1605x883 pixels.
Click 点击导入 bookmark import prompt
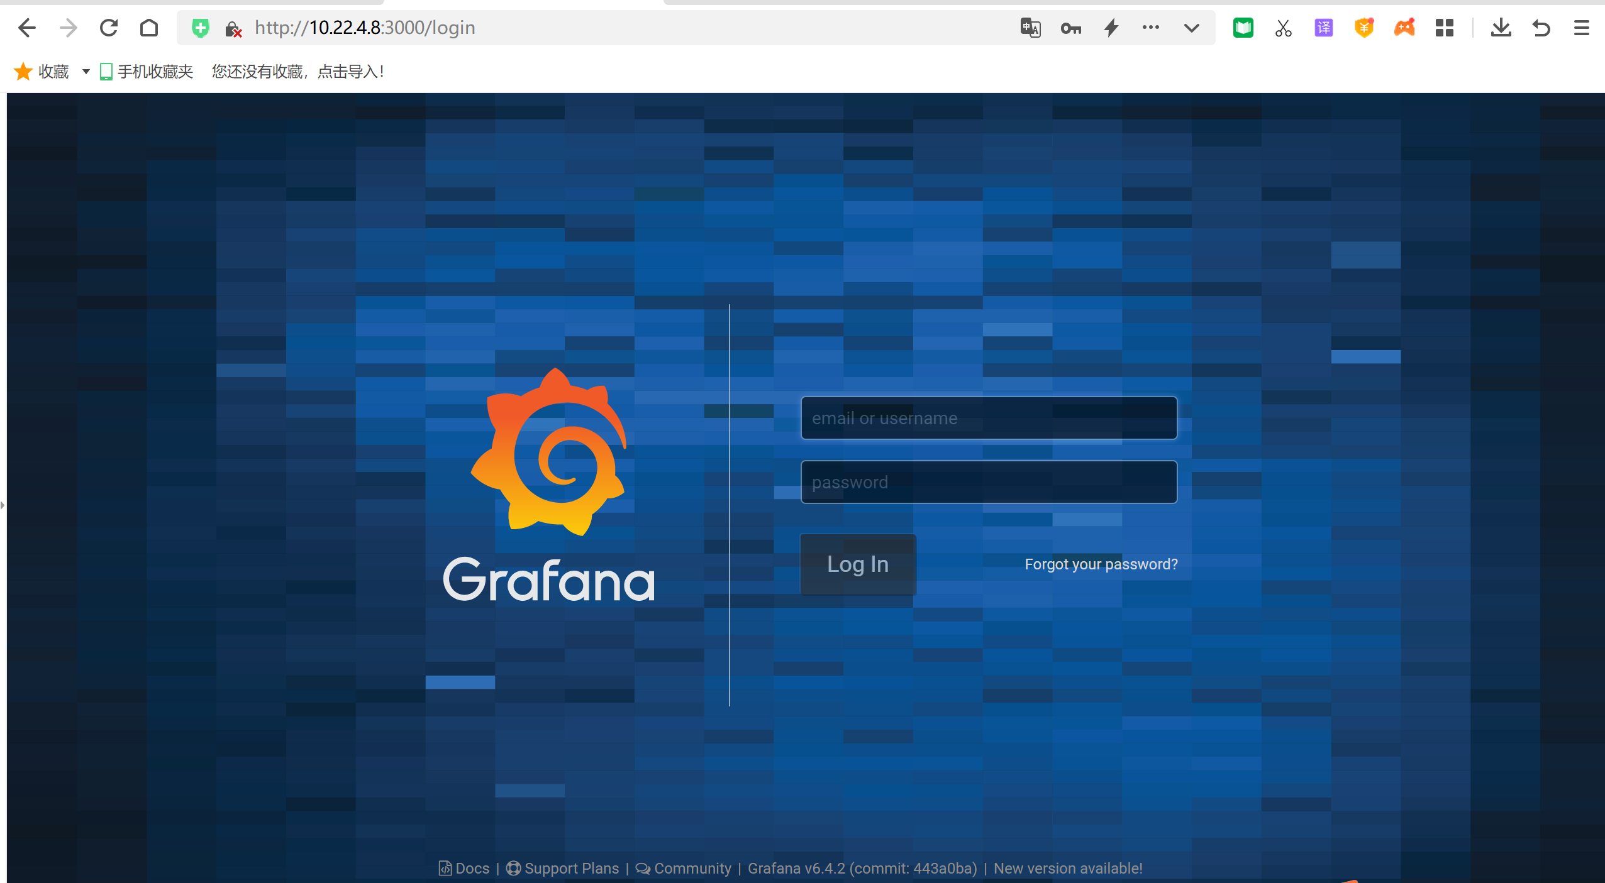(351, 72)
